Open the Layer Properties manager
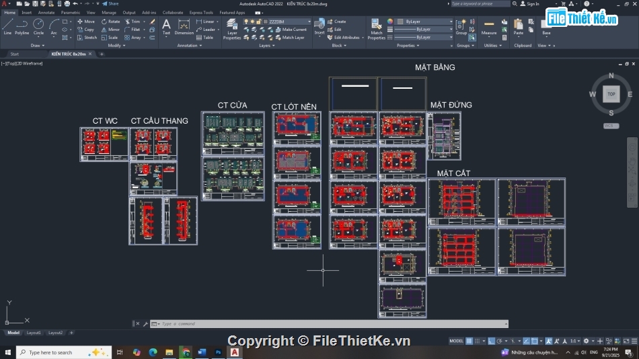 click(232, 28)
